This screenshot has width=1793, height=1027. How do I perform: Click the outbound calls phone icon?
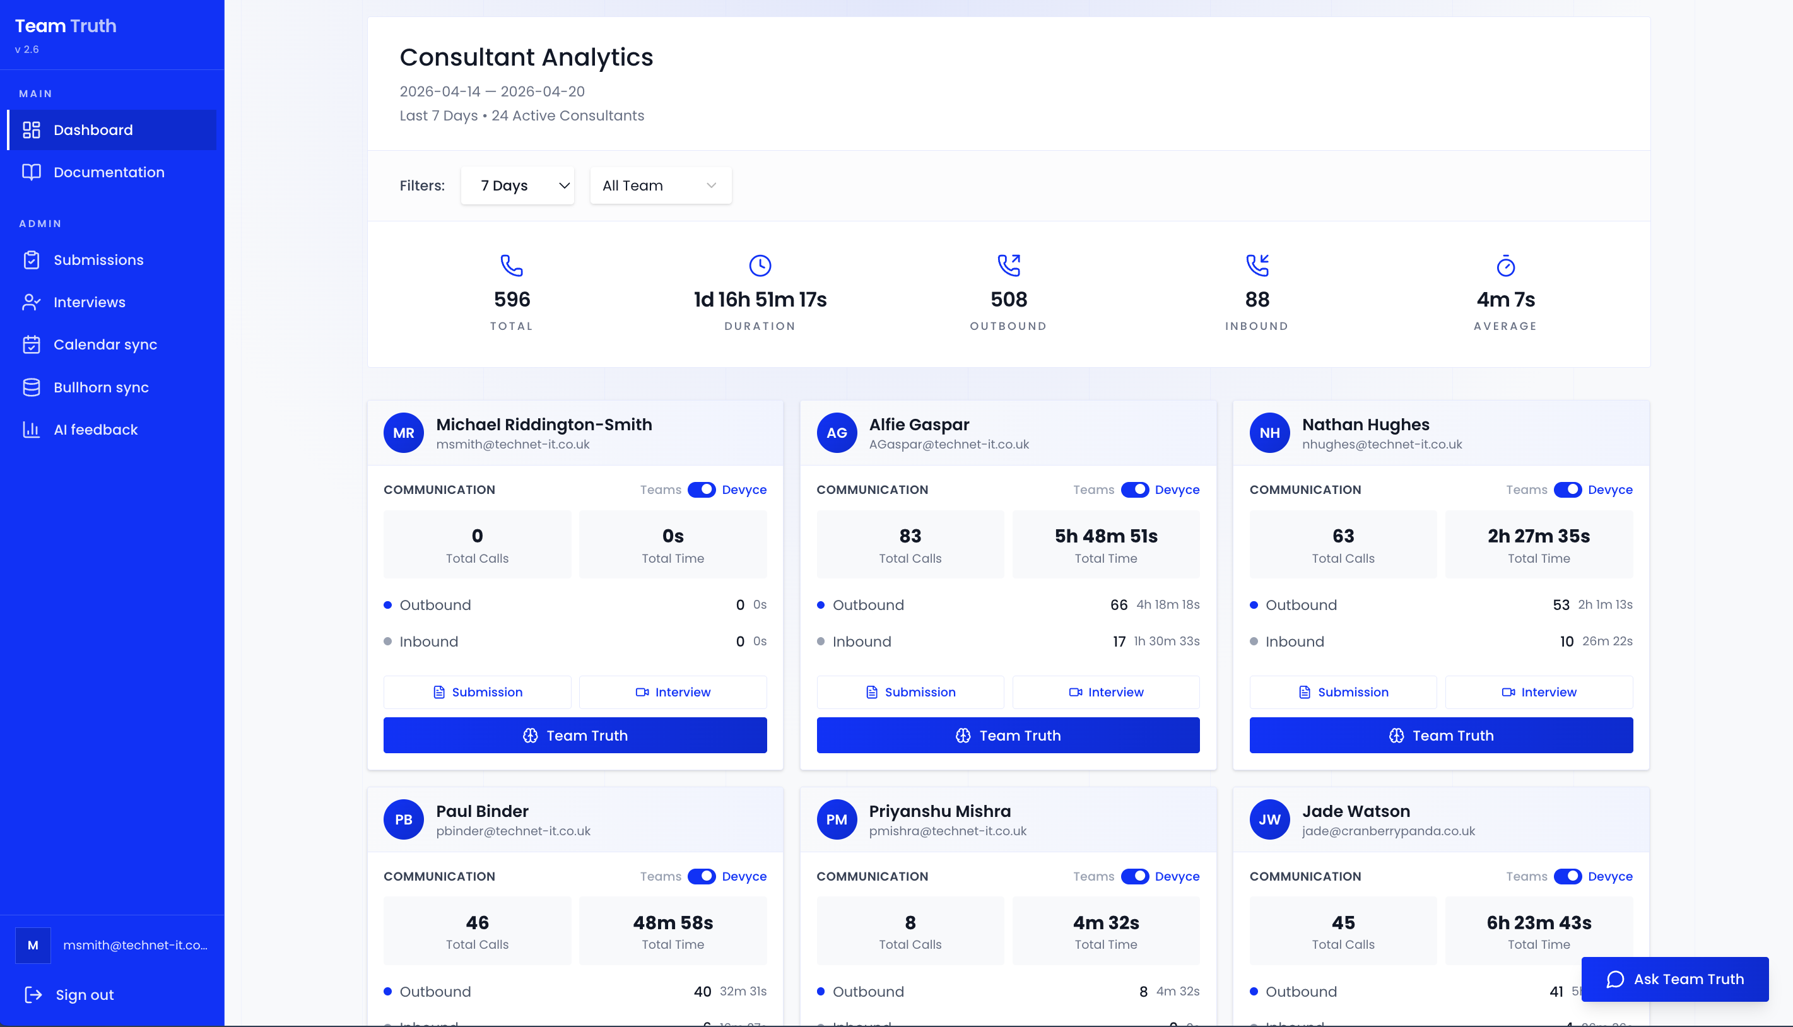coord(1009,265)
